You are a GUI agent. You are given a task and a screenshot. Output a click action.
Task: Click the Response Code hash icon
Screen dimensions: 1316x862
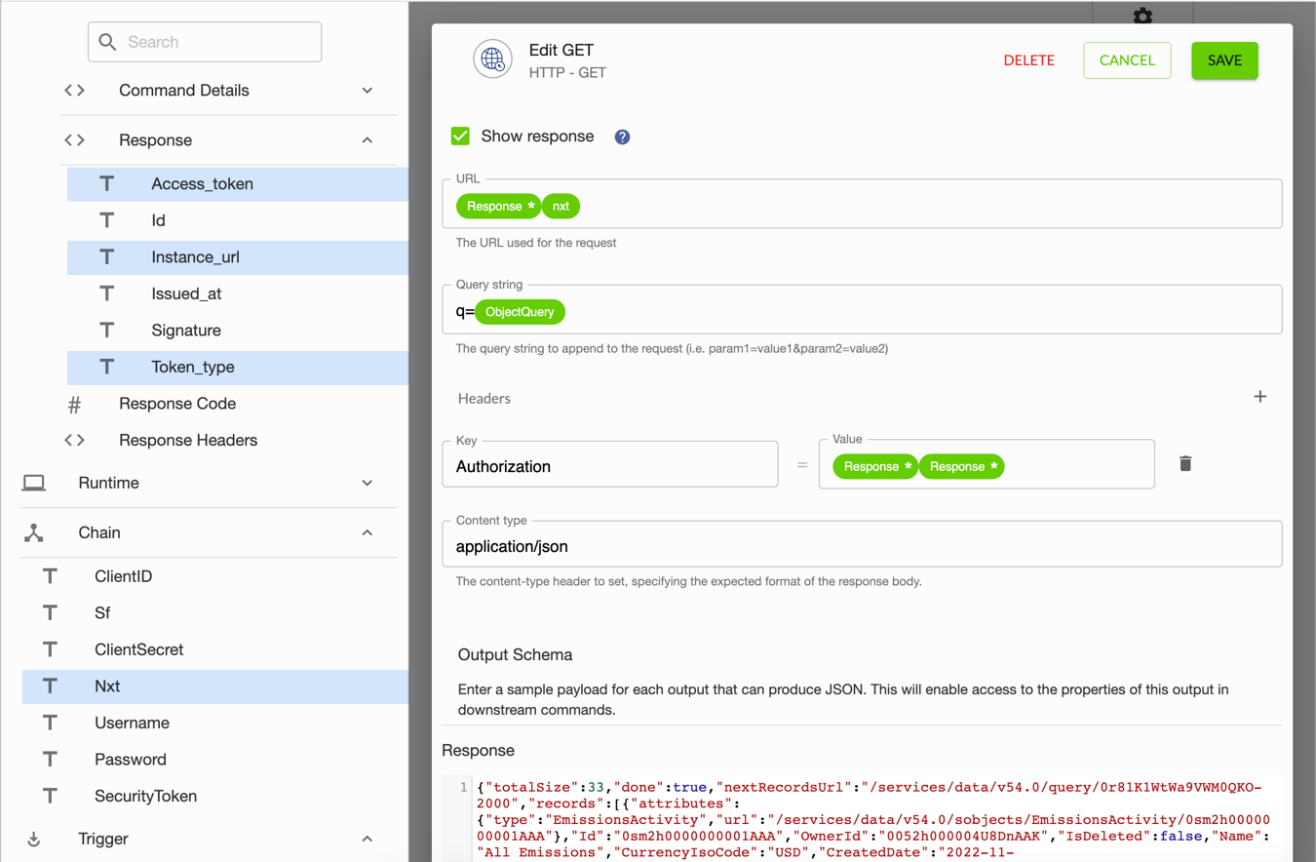(x=74, y=404)
